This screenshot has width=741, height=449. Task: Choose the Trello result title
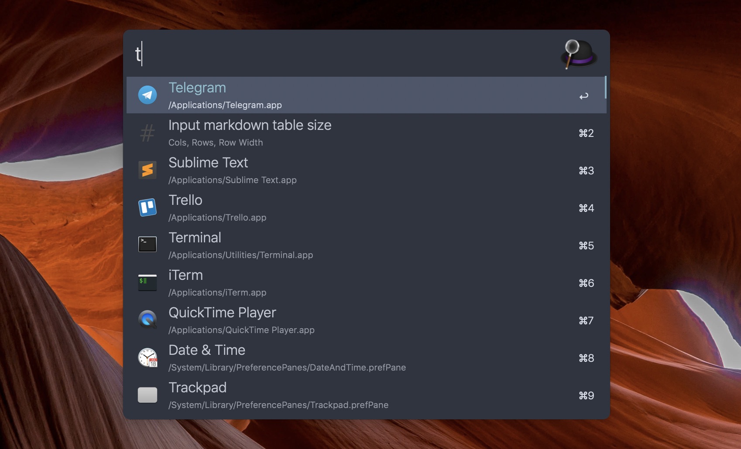(x=185, y=200)
